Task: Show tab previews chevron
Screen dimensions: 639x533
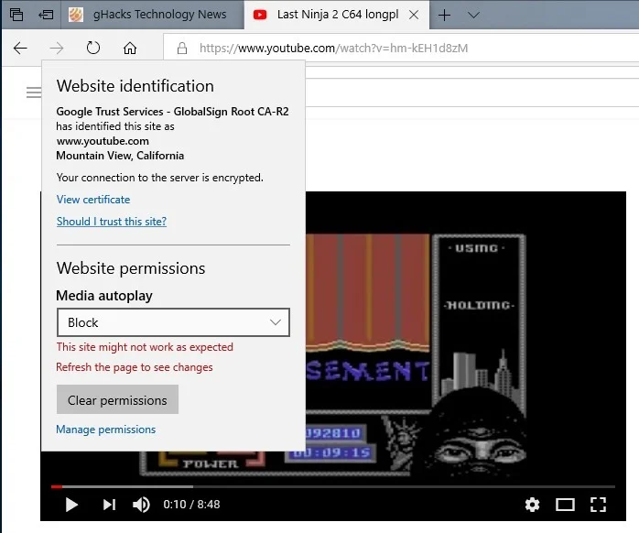Action: tap(473, 15)
